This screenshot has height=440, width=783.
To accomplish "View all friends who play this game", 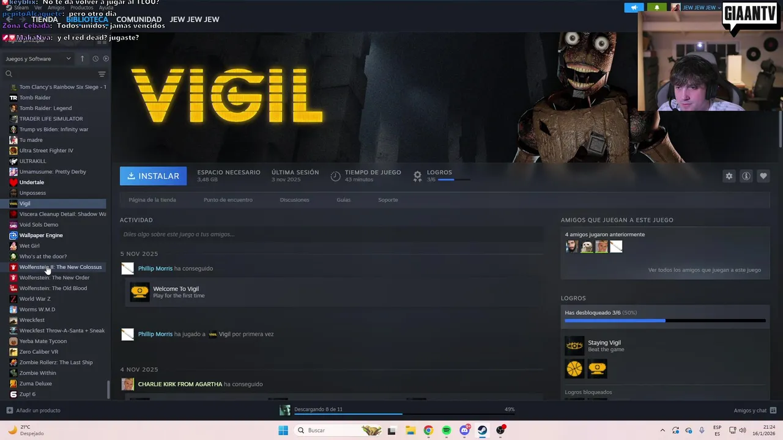I will 705,270.
